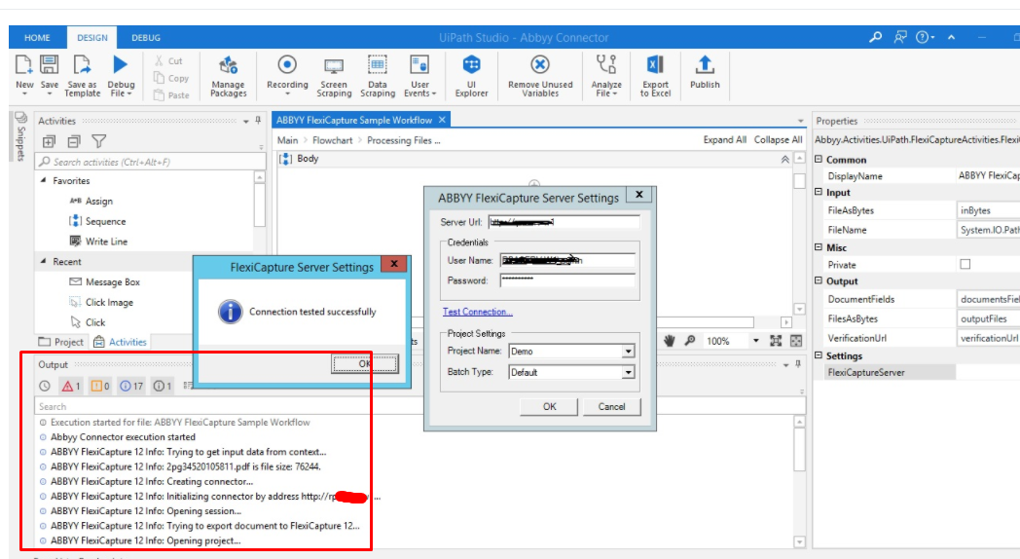The image size is (1020, 559).
Task: Click Test Connection link
Action: (478, 312)
